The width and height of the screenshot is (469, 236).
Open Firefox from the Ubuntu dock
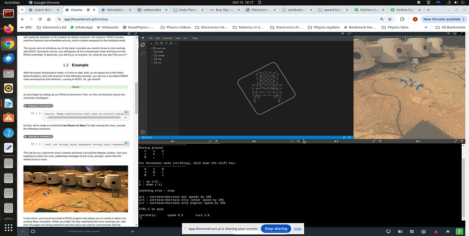pos(8,29)
